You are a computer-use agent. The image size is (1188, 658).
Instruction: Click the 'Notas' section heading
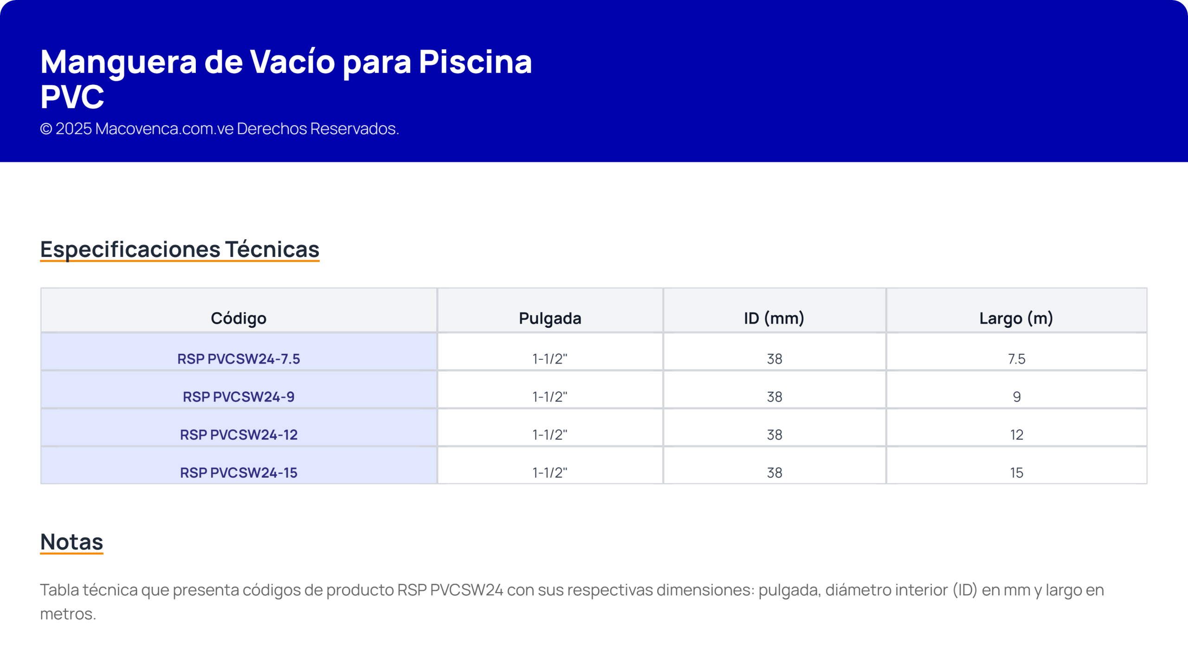pyautogui.click(x=71, y=542)
